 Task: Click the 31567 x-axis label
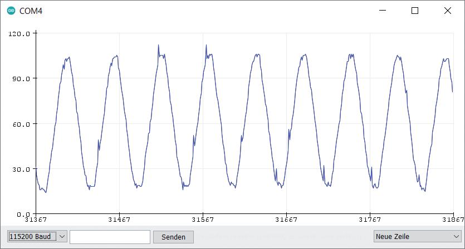point(203,220)
